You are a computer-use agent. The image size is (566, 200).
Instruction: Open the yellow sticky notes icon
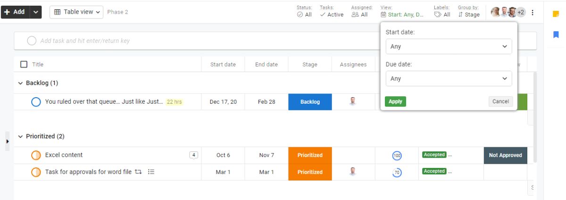[x=556, y=14]
